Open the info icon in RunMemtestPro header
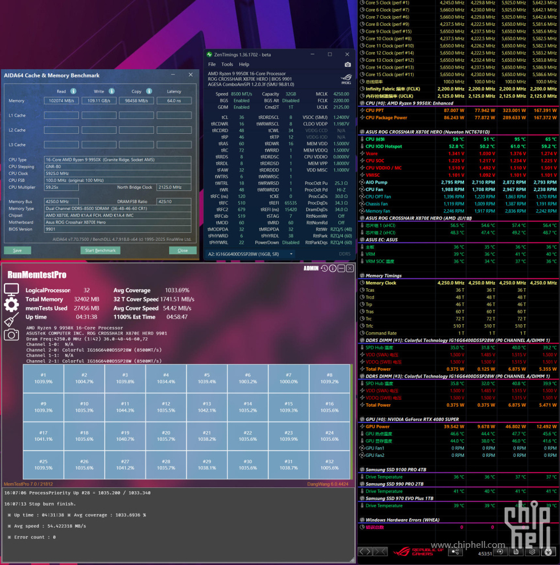This screenshot has width=560, height=565. (333, 268)
